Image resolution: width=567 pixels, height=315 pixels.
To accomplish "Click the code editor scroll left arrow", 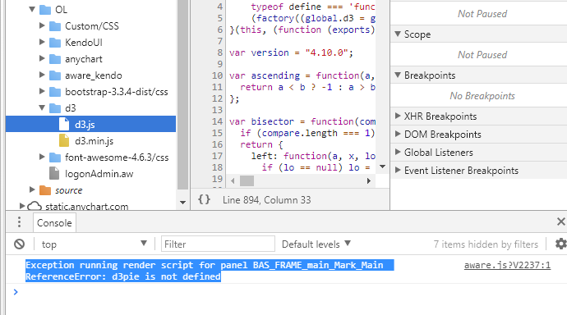I will tap(233, 180).
